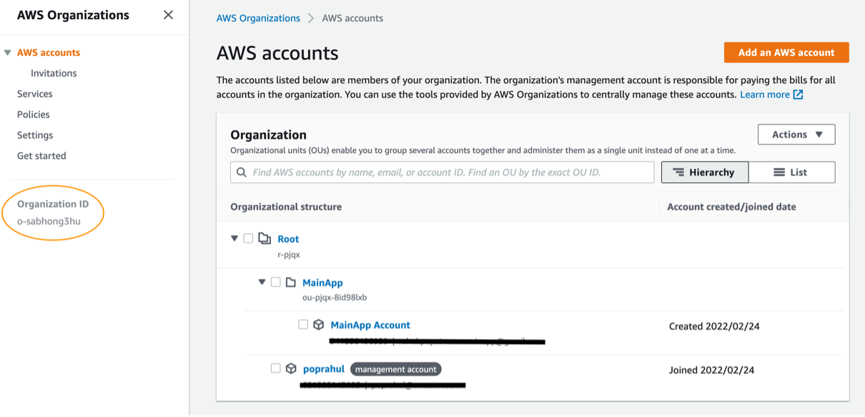
Task: Click the poprahul account cube icon
Action: point(291,368)
